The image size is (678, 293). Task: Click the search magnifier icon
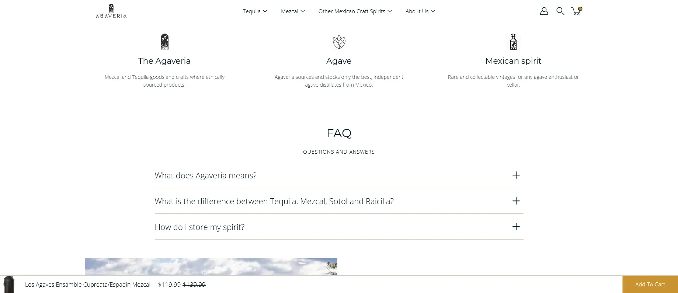tap(560, 11)
